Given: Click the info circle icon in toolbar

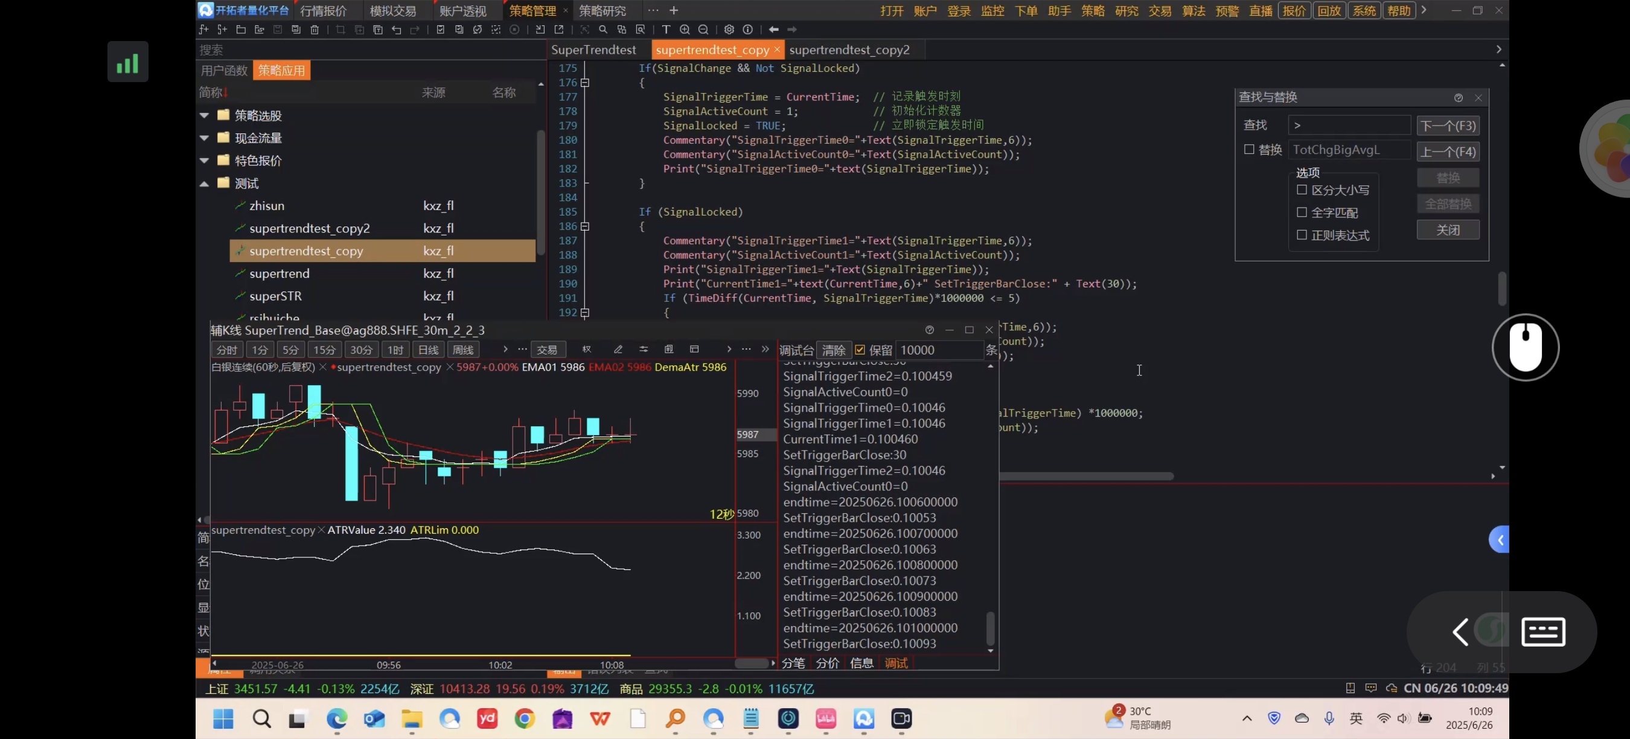Looking at the screenshot, I should [747, 30].
